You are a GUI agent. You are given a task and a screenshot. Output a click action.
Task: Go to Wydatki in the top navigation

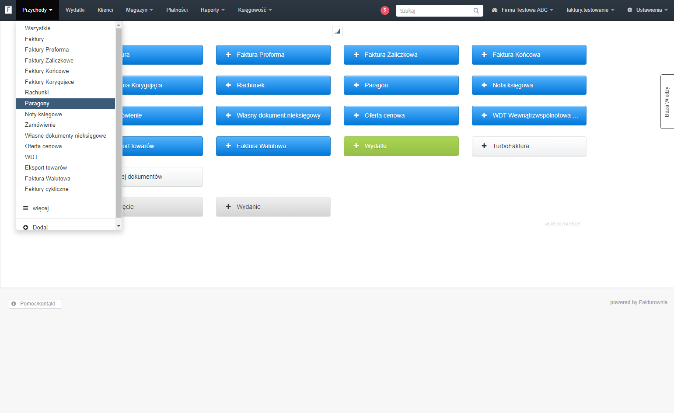(x=75, y=10)
